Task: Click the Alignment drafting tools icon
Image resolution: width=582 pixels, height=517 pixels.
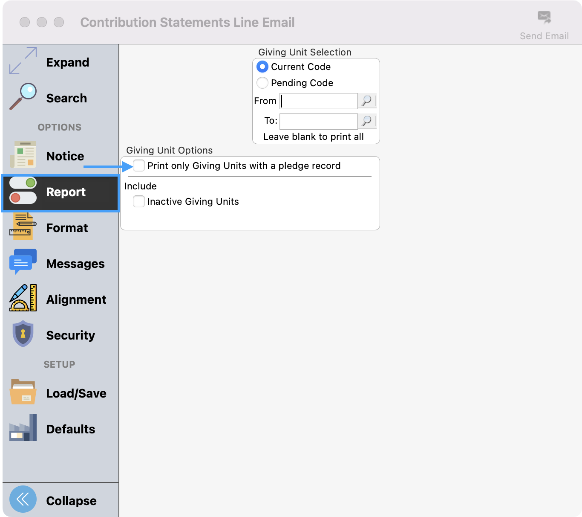Action: tap(23, 298)
